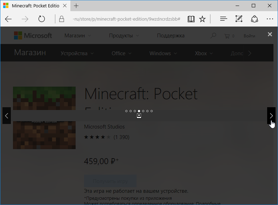Open the More actions ellipsis menu
Image resolution: width=278 pixels, height=205 pixels.
(270, 19)
